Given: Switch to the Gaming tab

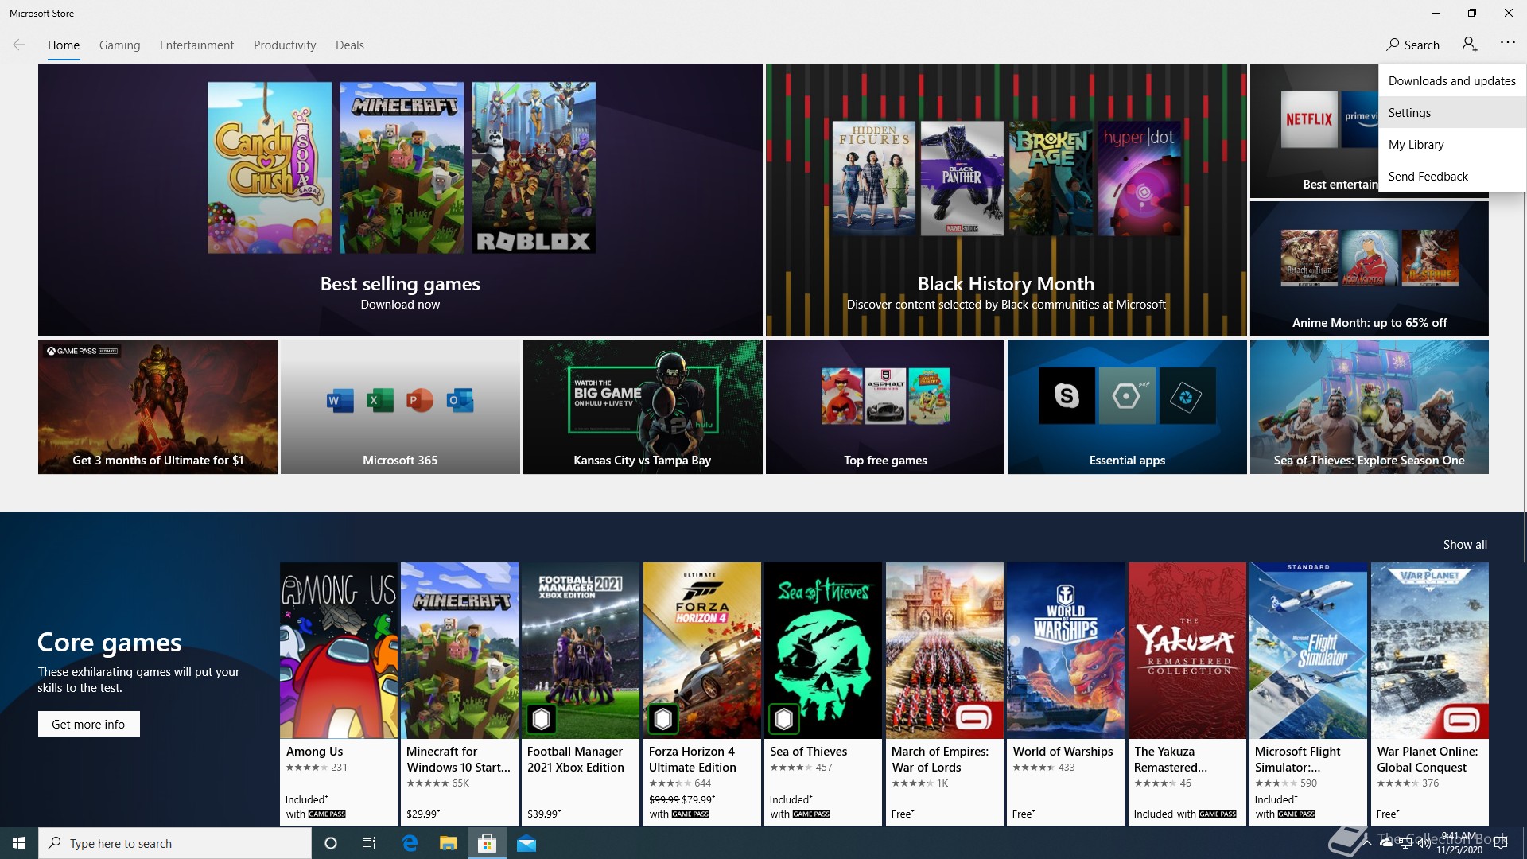Looking at the screenshot, I should [x=119, y=45].
